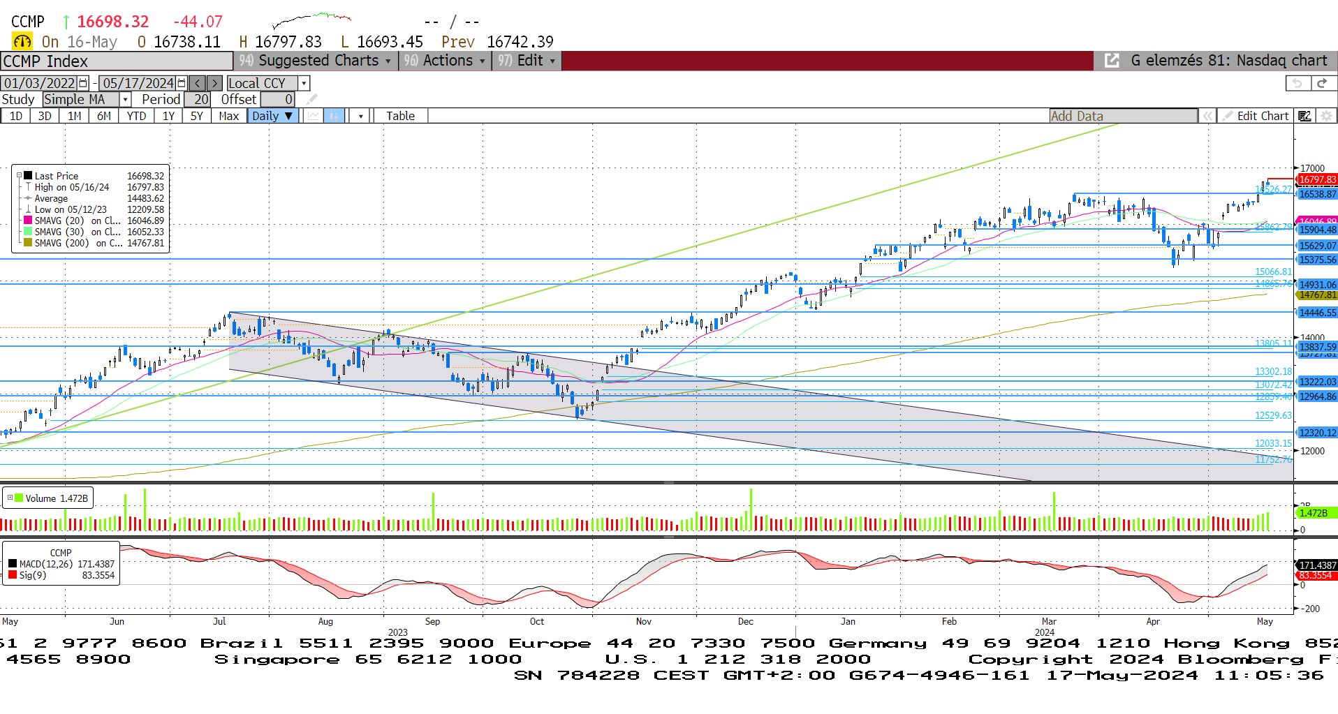Expand the Suggested Charts menu
Image resolution: width=1338 pixels, height=714 pixels.
pos(315,61)
